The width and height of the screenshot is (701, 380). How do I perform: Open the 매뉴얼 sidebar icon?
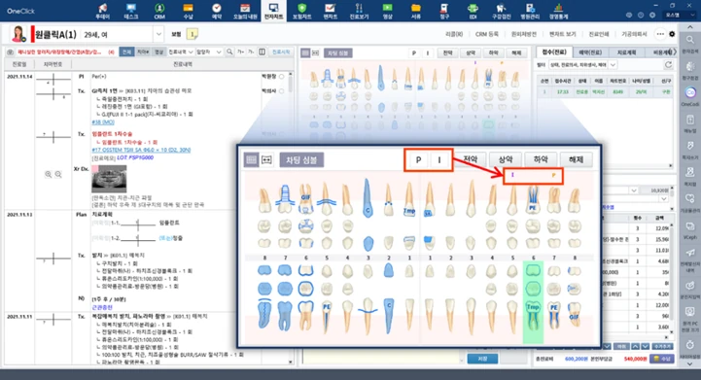[690, 120]
